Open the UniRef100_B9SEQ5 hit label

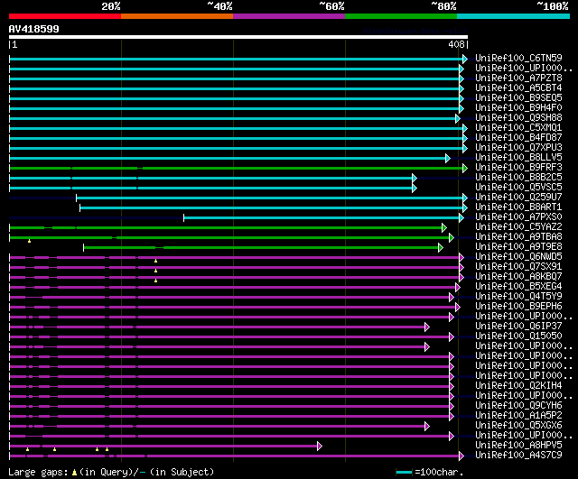518,98
